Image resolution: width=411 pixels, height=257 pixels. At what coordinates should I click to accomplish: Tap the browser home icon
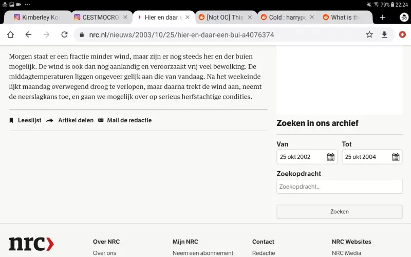(10, 34)
